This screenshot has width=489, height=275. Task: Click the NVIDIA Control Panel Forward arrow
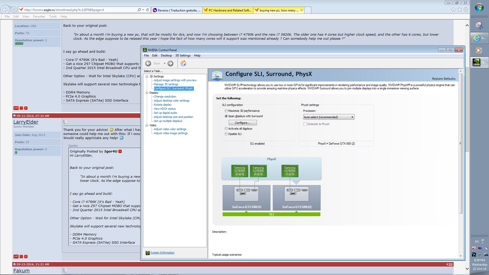tap(170, 63)
